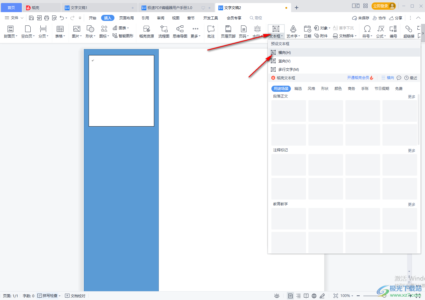
Task: Click 开通稻壳会员 membership link
Action: click(360, 78)
